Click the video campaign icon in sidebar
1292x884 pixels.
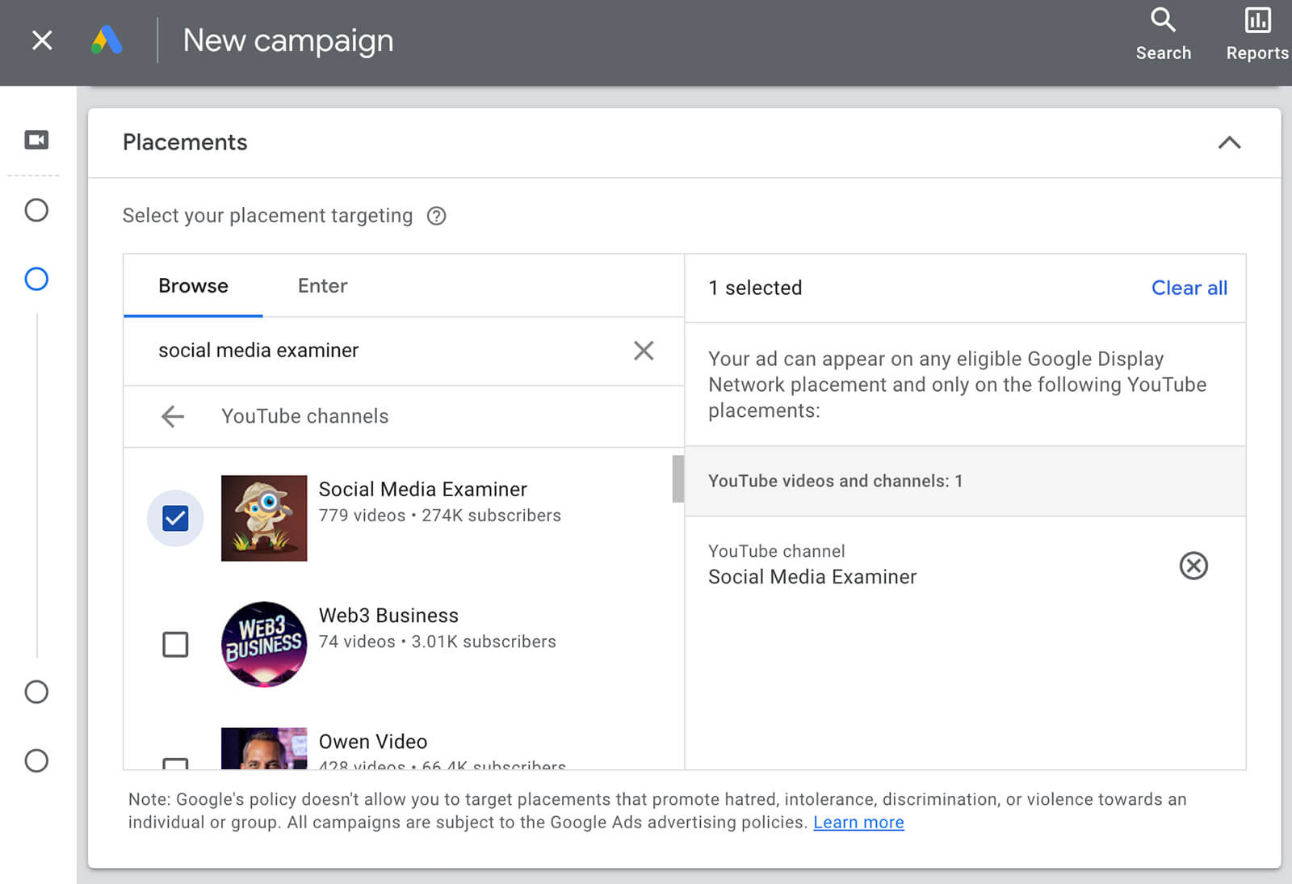(x=36, y=140)
